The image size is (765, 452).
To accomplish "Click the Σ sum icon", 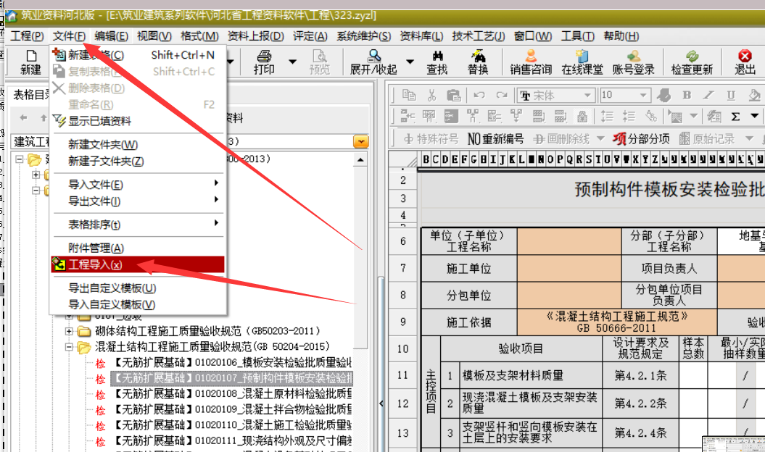I will point(735,117).
